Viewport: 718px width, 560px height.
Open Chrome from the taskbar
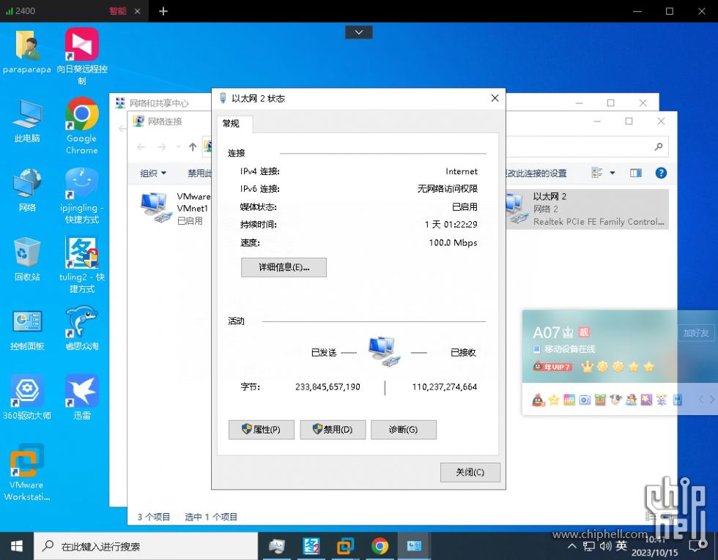(380, 546)
